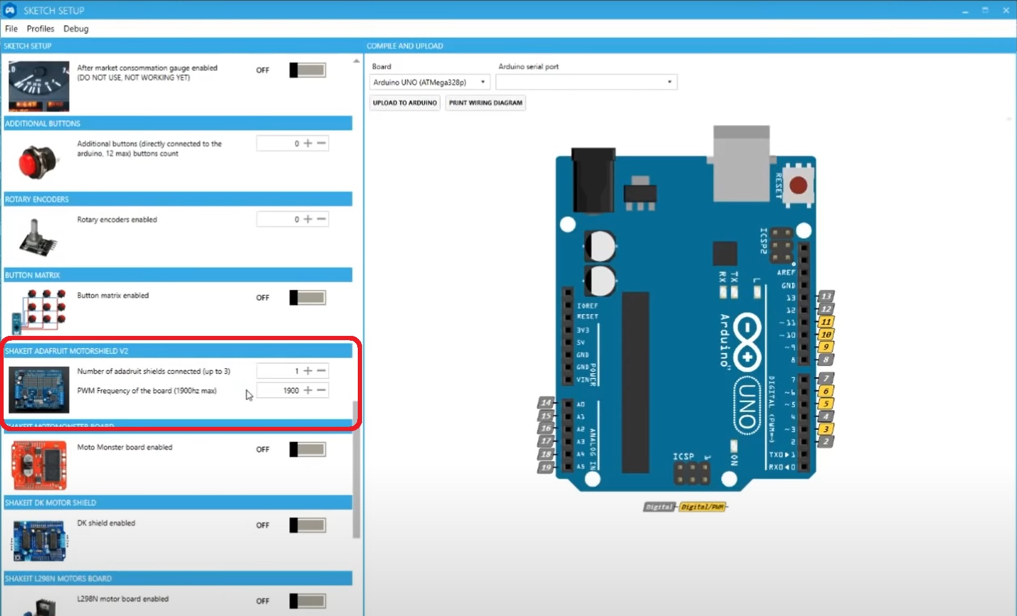Click PWM pin 9 label on diagram
The height and width of the screenshot is (616, 1017).
826,347
